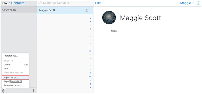The image size is (202, 94).
Task: Click Maggie Scott's galaxy profile photo
Action: (x=109, y=18)
